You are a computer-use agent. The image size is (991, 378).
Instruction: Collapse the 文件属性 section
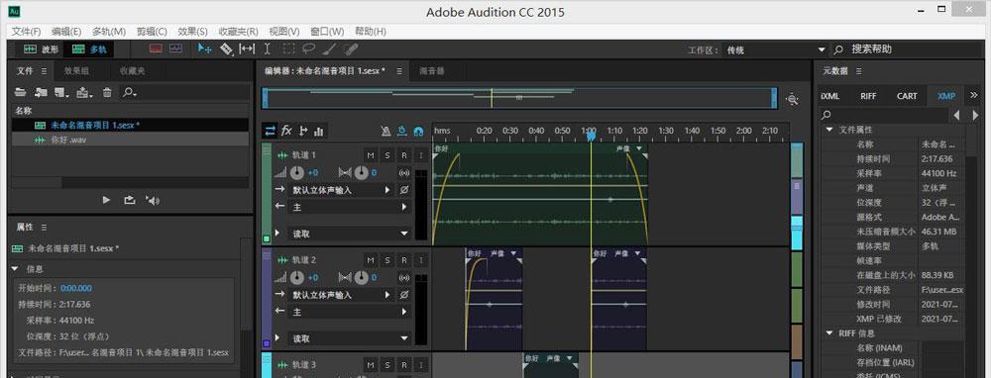click(828, 130)
